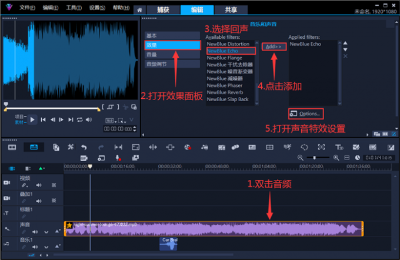Open the tools wrench icon in timeline toolbar
400x260 pixels.
[x=70, y=147]
